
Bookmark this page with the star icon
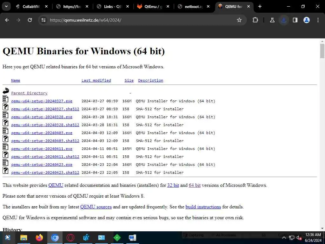[239, 20]
